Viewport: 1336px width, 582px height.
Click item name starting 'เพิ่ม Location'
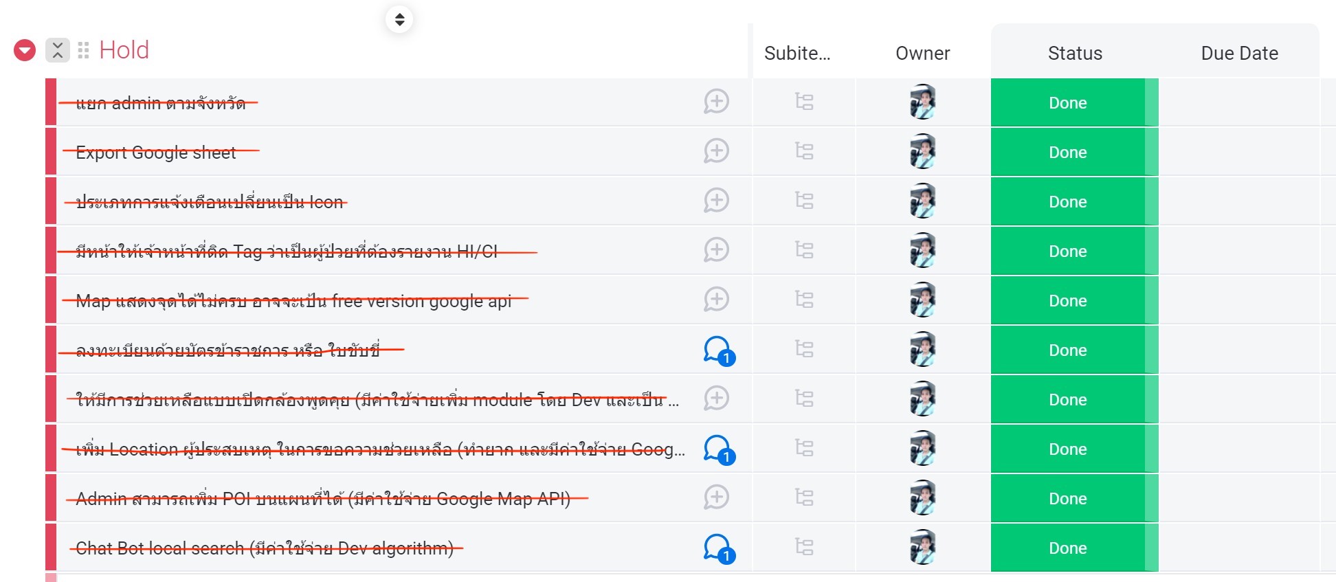point(380,449)
